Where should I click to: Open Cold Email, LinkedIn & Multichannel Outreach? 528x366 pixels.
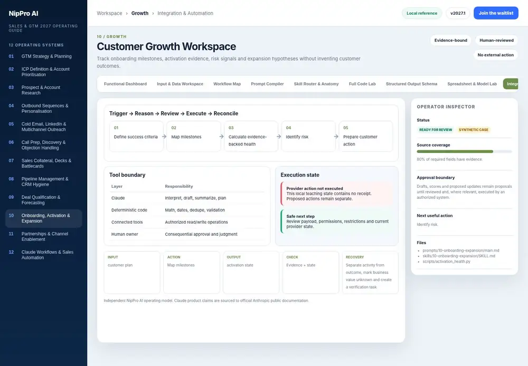pos(43,127)
